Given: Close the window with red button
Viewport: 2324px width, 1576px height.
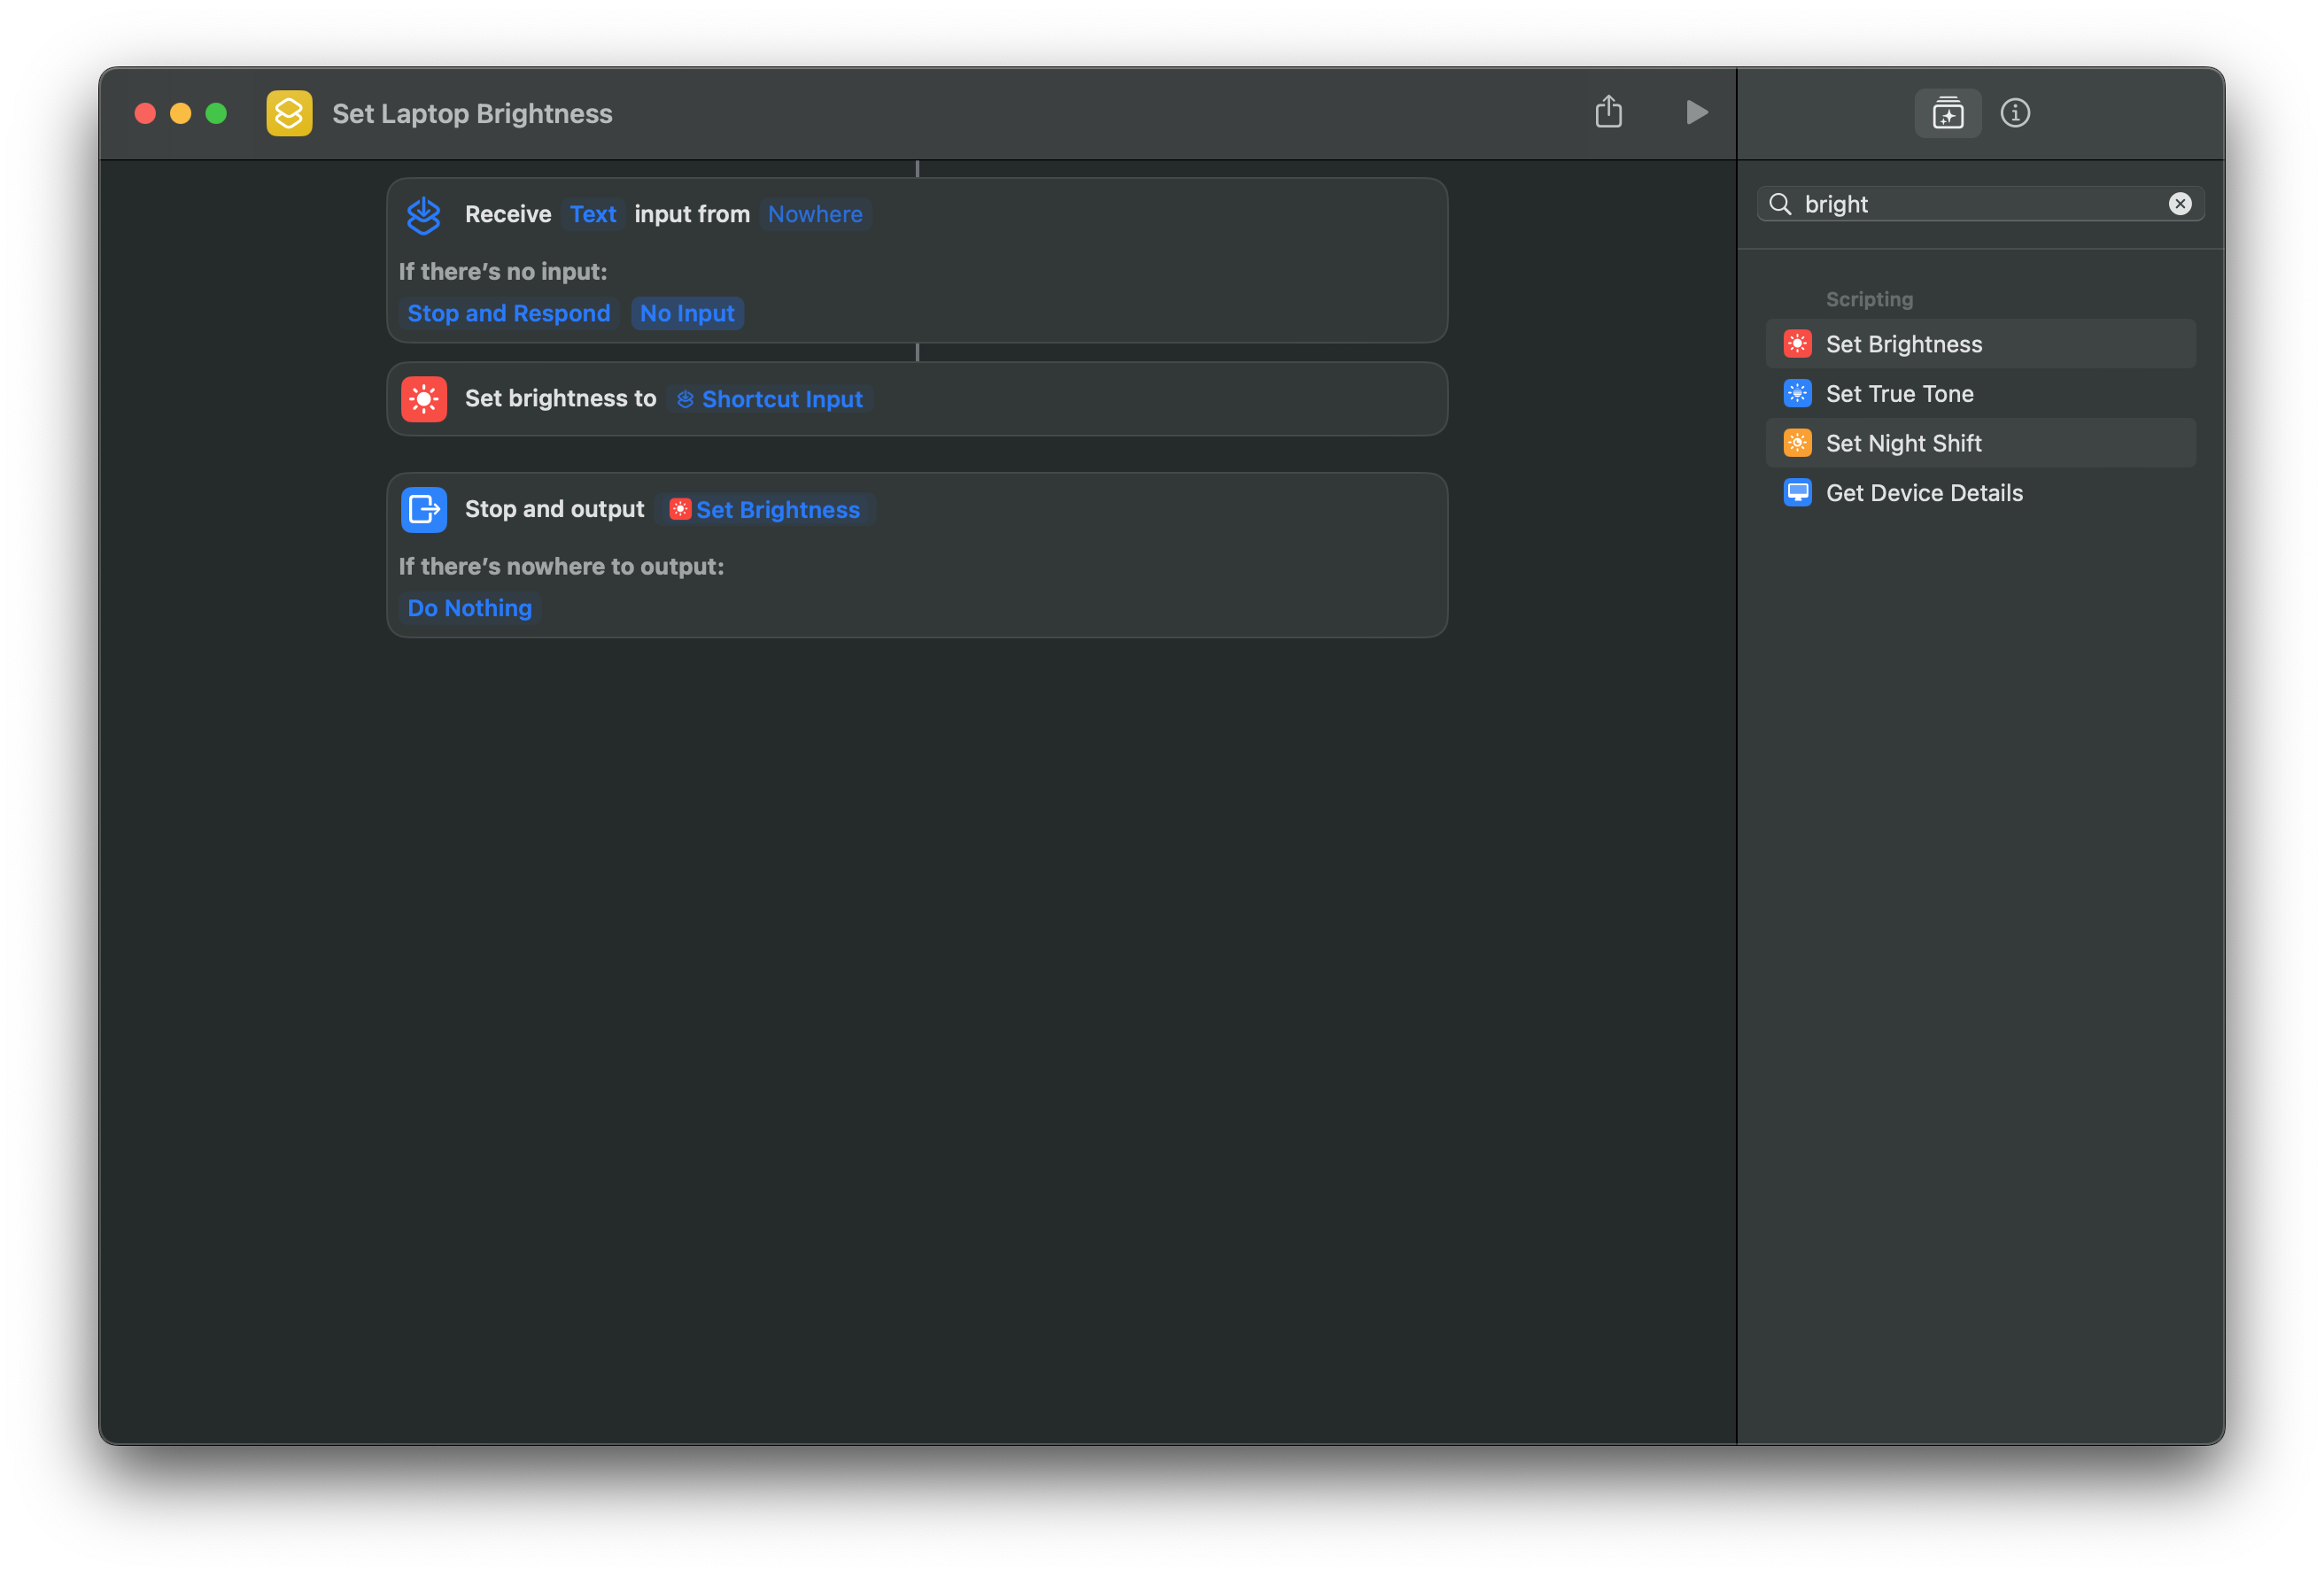Looking at the screenshot, I should tap(145, 113).
